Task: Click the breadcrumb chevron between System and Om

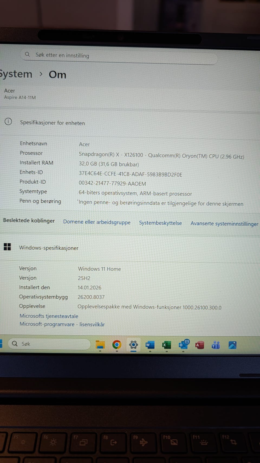Action: 41,74
